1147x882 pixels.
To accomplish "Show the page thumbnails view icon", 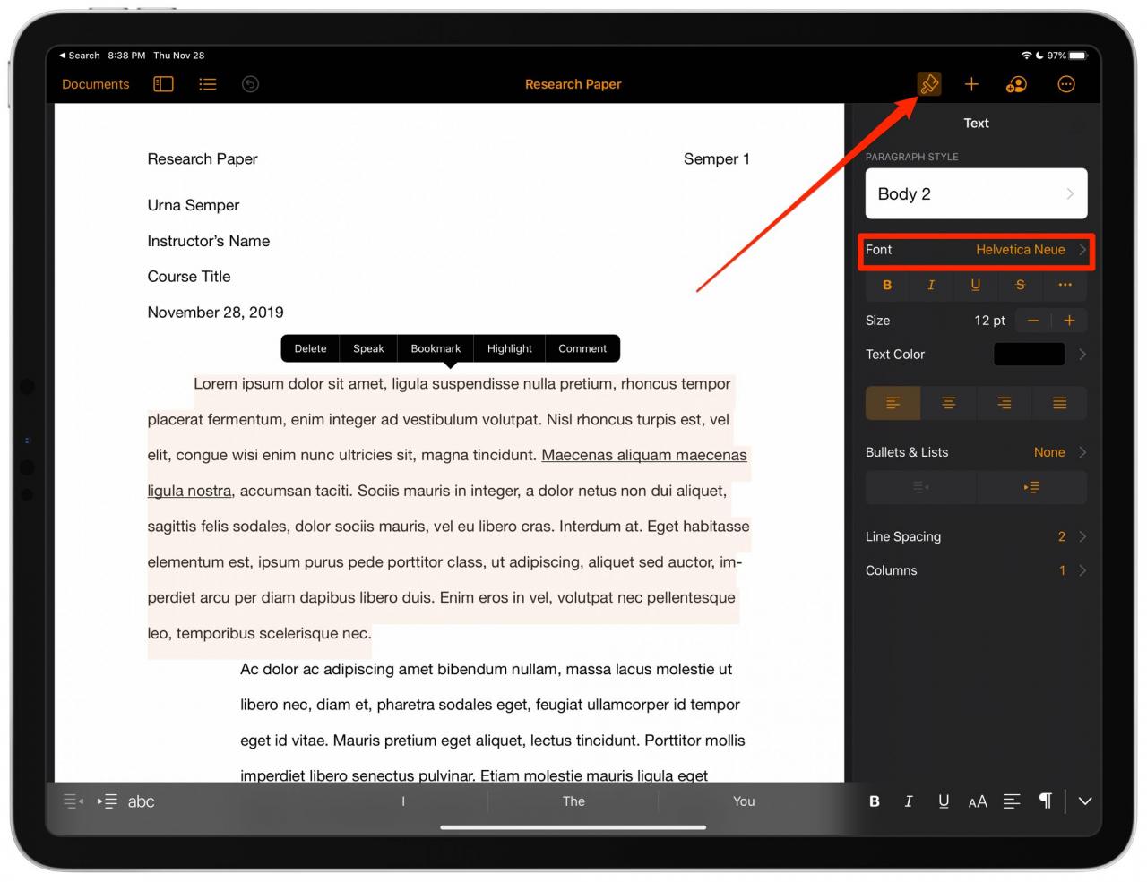I will click(163, 84).
